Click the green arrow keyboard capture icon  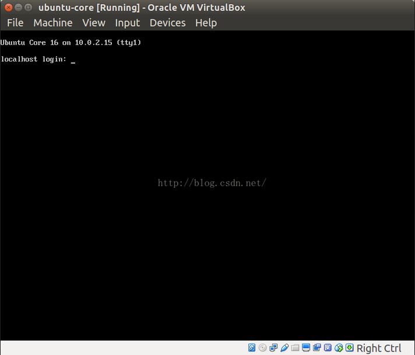coord(349,348)
